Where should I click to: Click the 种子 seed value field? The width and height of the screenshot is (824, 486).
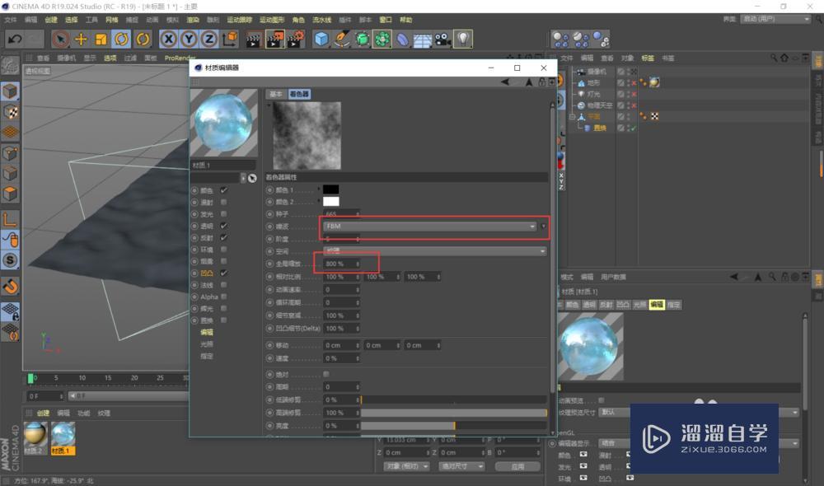(x=342, y=214)
